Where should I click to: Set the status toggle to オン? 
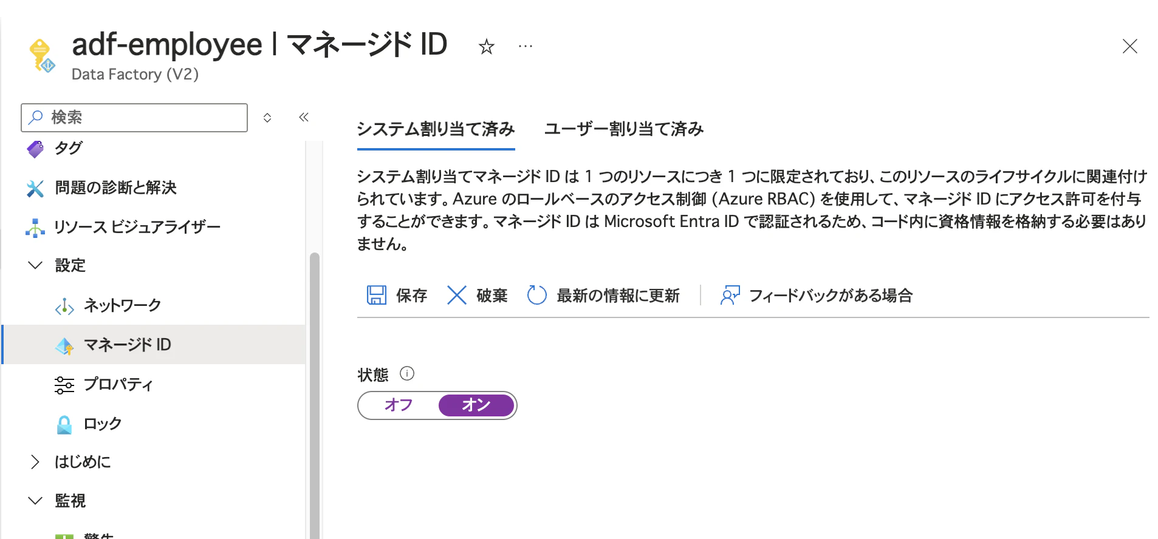[x=476, y=405]
